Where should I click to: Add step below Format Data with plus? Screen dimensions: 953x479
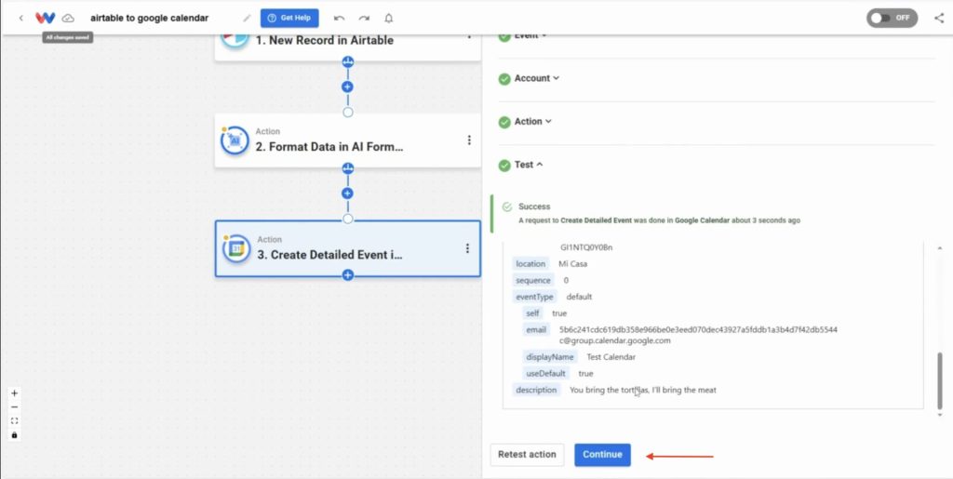point(348,193)
